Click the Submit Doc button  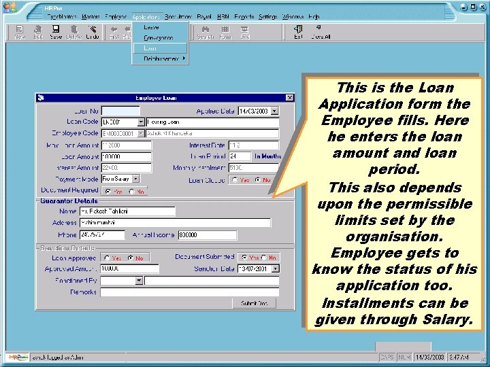point(254,303)
